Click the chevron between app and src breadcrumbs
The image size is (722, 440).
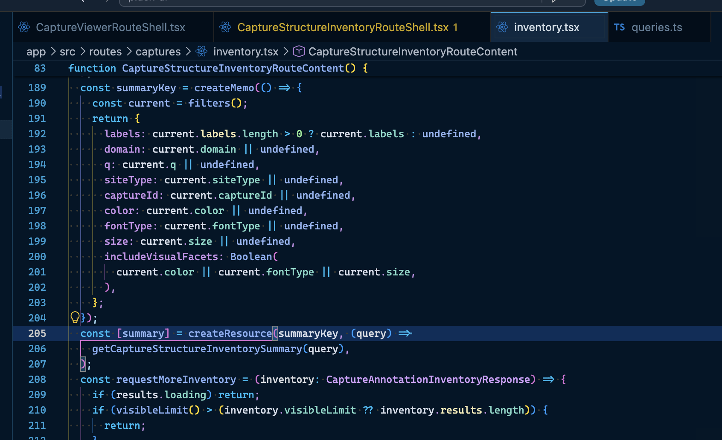53,52
